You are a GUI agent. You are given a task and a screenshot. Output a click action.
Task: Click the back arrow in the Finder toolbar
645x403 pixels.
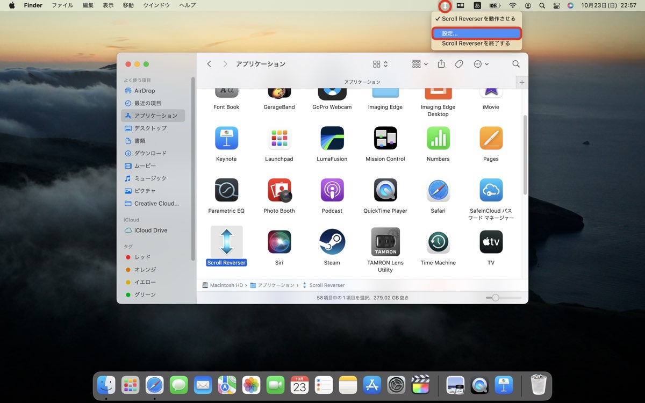tap(209, 63)
